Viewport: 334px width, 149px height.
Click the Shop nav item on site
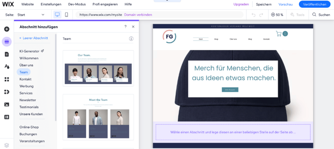point(216,39)
